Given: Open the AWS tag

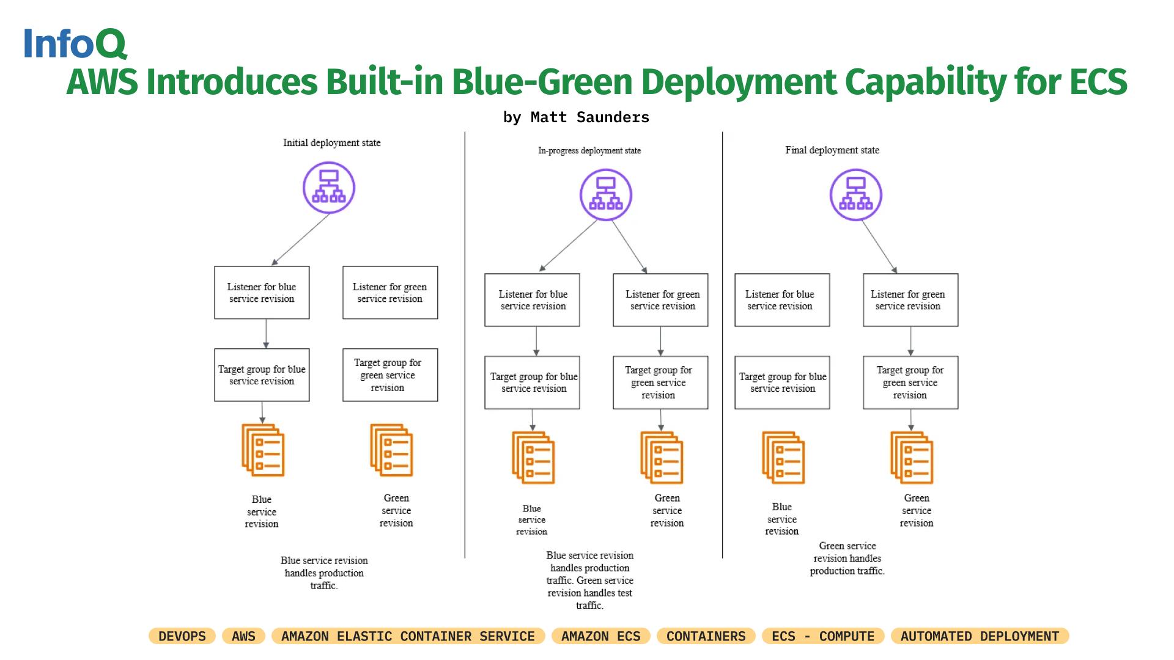Looking at the screenshot, I should tap(243, 636).
